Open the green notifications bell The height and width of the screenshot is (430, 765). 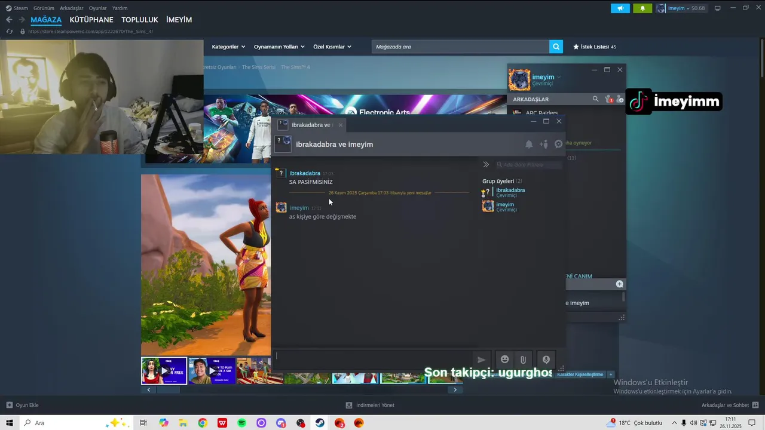click(642, 8)
